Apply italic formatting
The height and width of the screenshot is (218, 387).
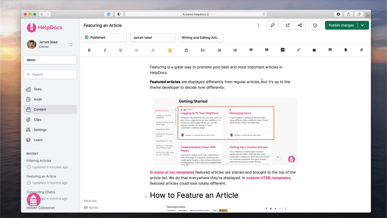pos(105,50)
